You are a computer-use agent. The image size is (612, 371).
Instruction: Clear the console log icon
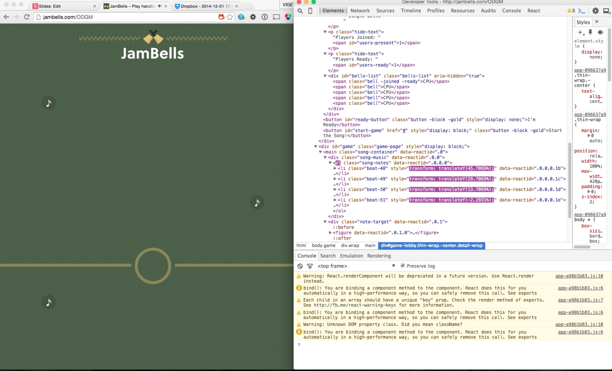pyautogui.click(x=300, y=266)
